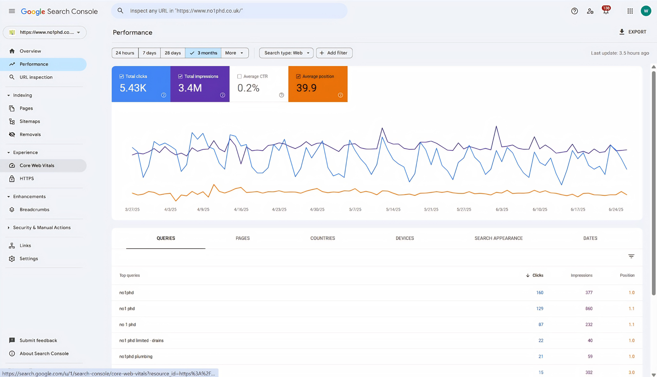657x377 pixels.
Task: Enable the Average CTR checkbox
Action: (239, 76)
